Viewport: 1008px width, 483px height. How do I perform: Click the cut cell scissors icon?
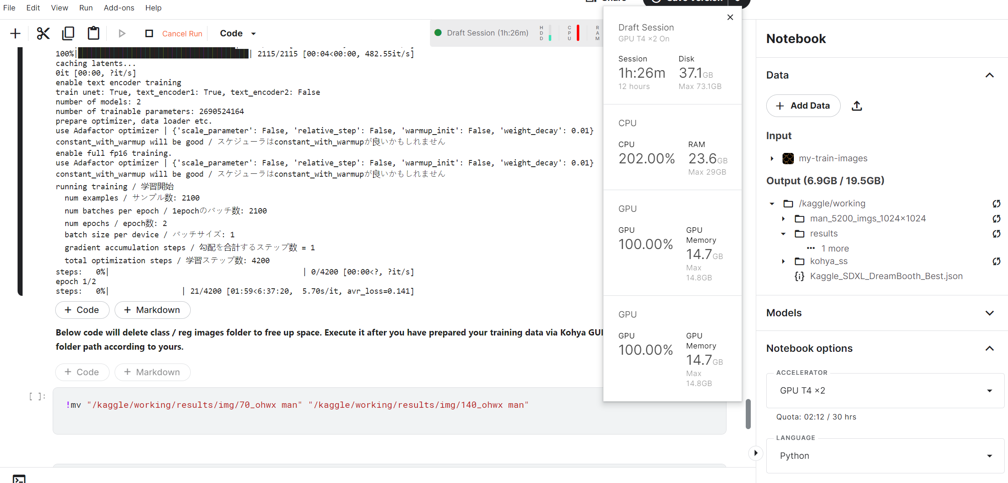(x=43, y=33)
